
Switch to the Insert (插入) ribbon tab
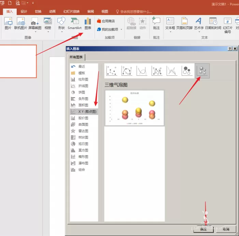point(10,12)
